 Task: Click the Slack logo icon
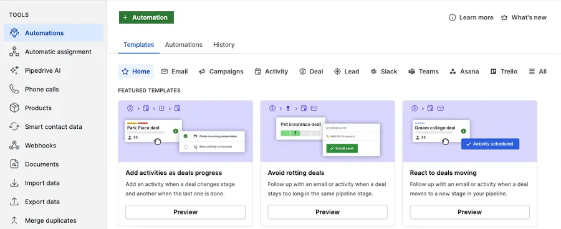coord(373,72)
